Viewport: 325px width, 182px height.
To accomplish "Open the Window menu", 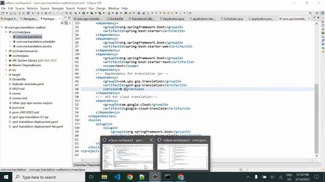I will 114,9.
